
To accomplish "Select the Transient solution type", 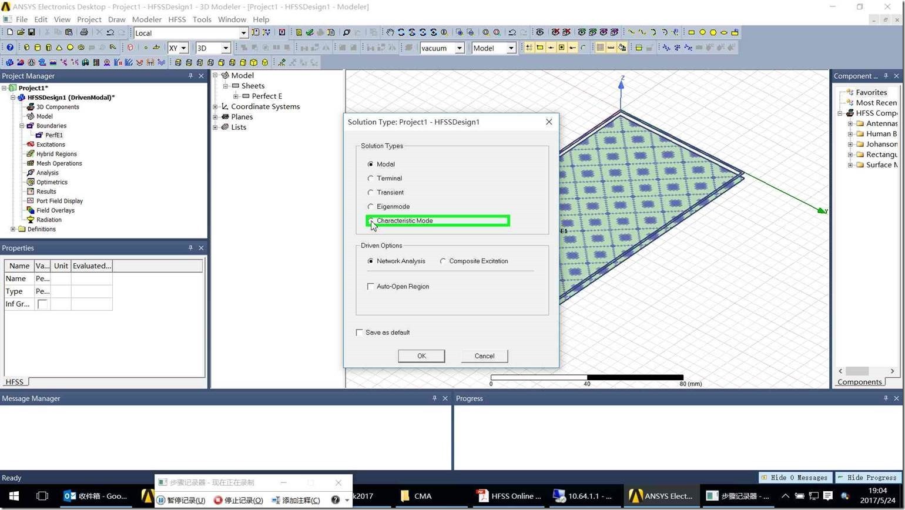I will click(386, 192).
